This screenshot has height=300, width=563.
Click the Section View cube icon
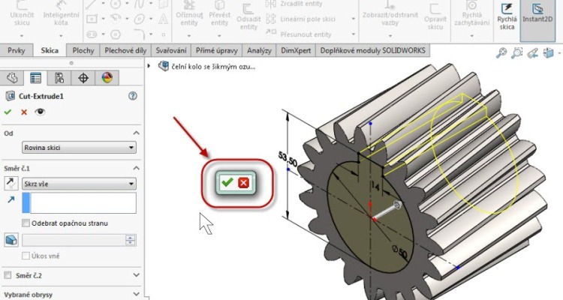point(548,53)
